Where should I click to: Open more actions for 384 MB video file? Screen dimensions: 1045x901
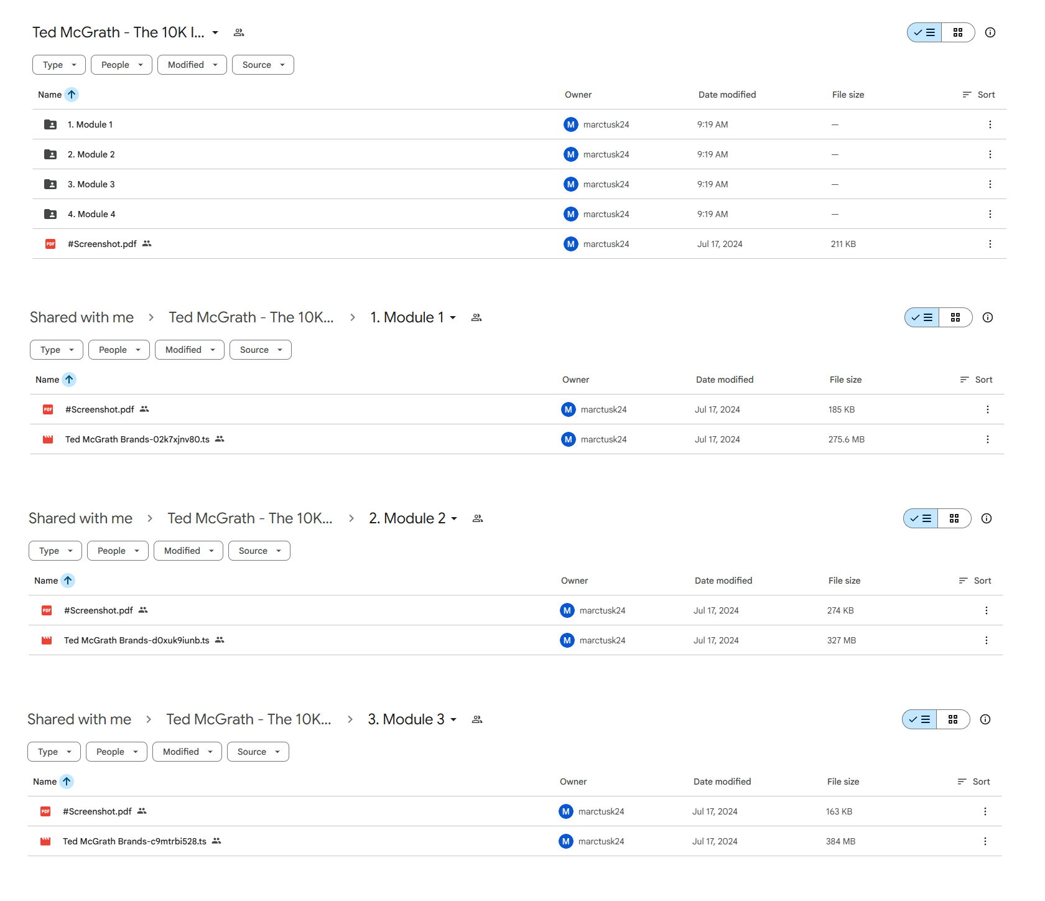coord(985,841)
